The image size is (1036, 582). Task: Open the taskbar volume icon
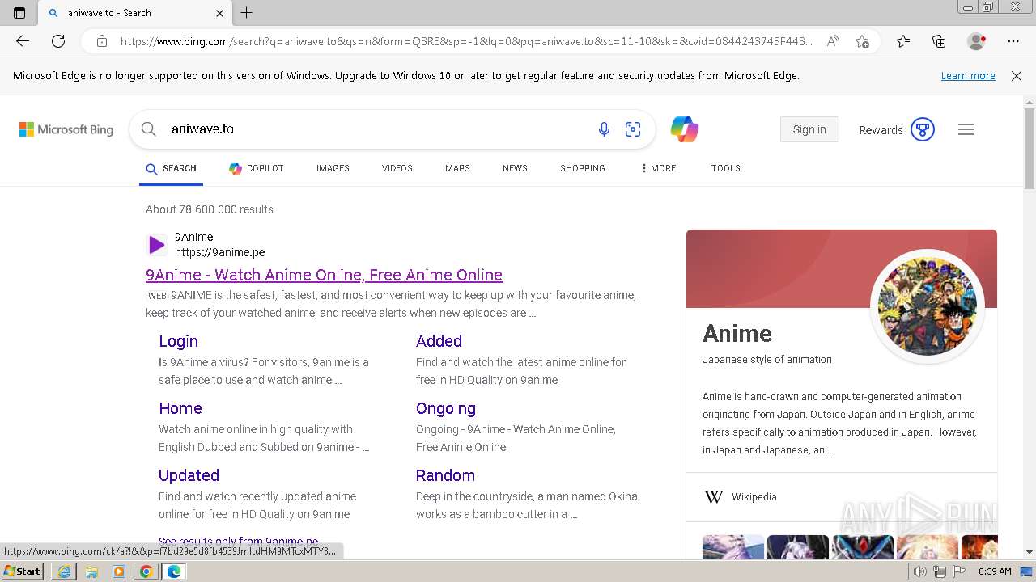[919, 571]
